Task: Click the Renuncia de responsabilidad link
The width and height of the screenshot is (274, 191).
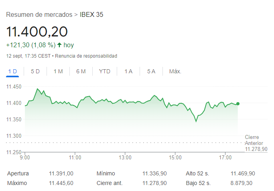Action: [x=86, y=56]
